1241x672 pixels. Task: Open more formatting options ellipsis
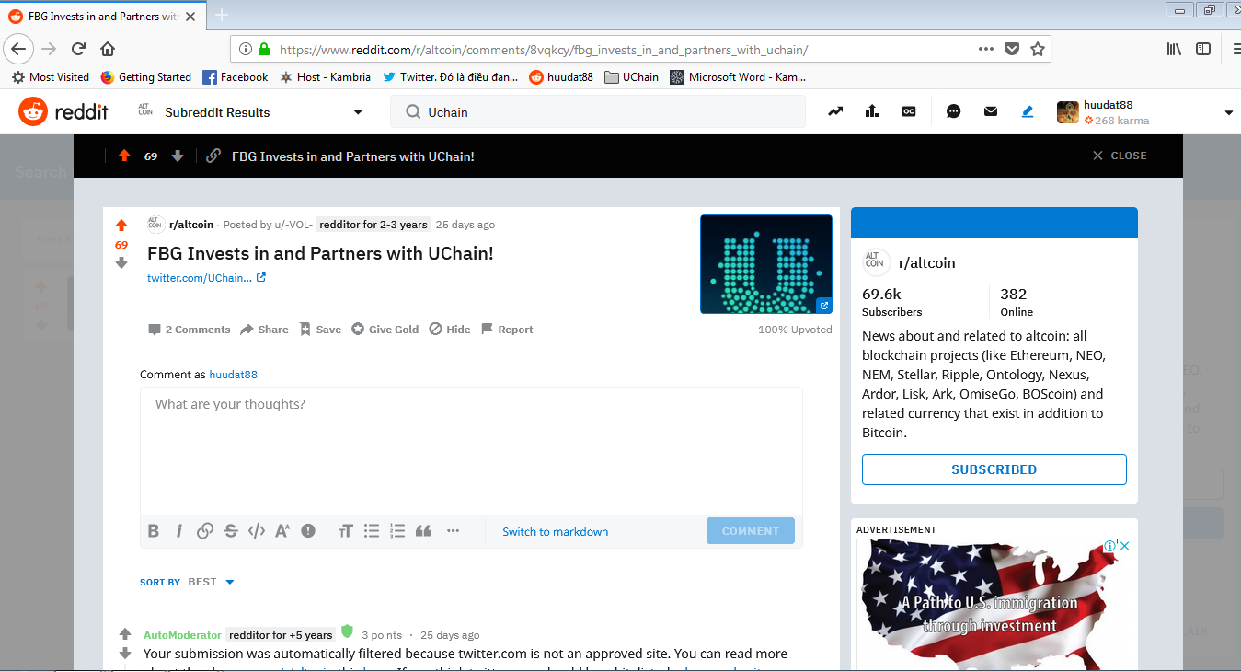[x=453, y=530]
